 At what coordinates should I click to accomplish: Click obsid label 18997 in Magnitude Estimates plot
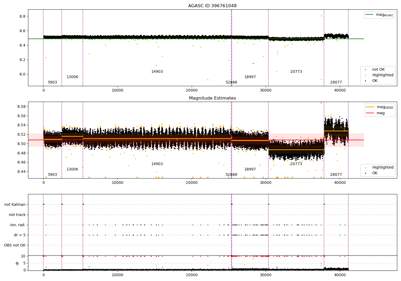[x=250, y=169]
